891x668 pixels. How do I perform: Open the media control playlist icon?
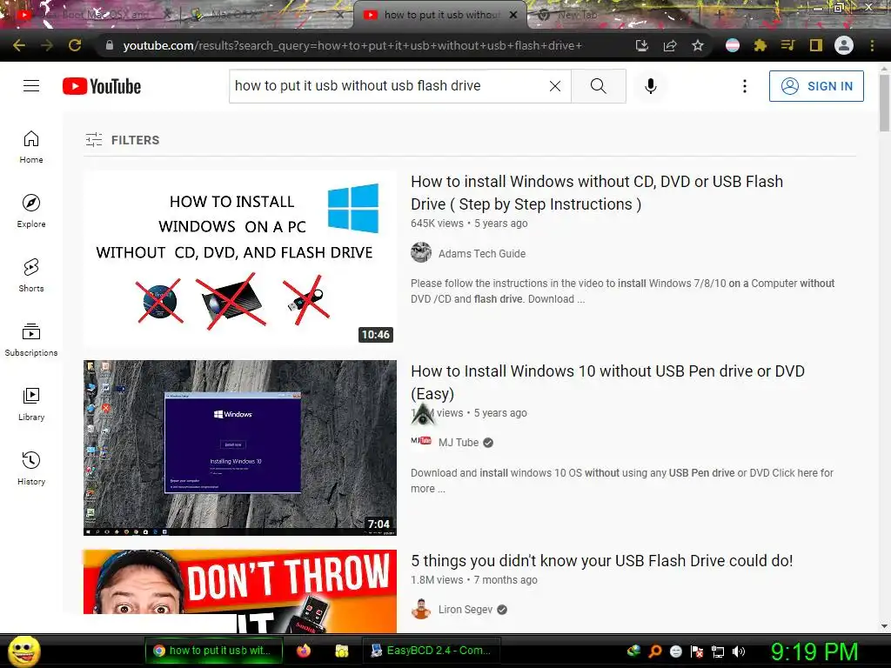(787, 45)
